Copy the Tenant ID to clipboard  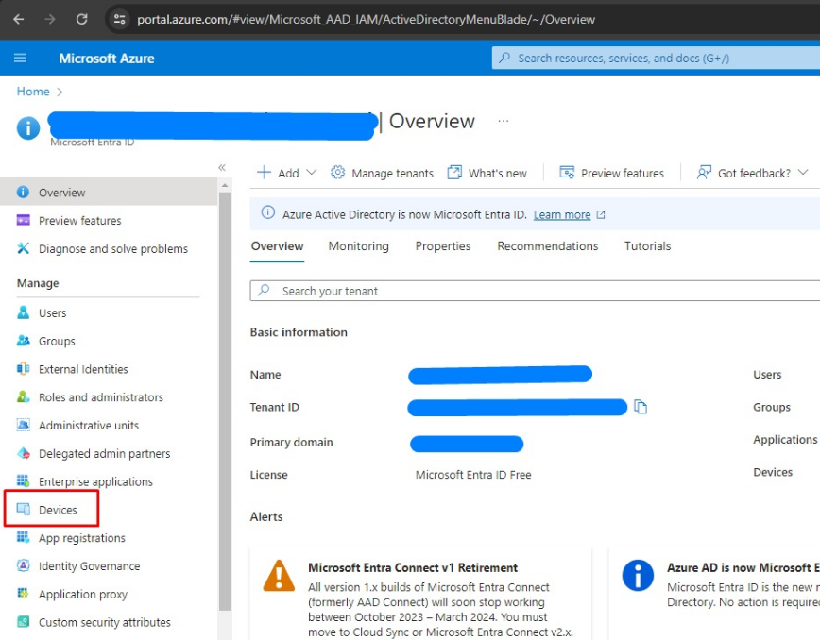[641, 407]
